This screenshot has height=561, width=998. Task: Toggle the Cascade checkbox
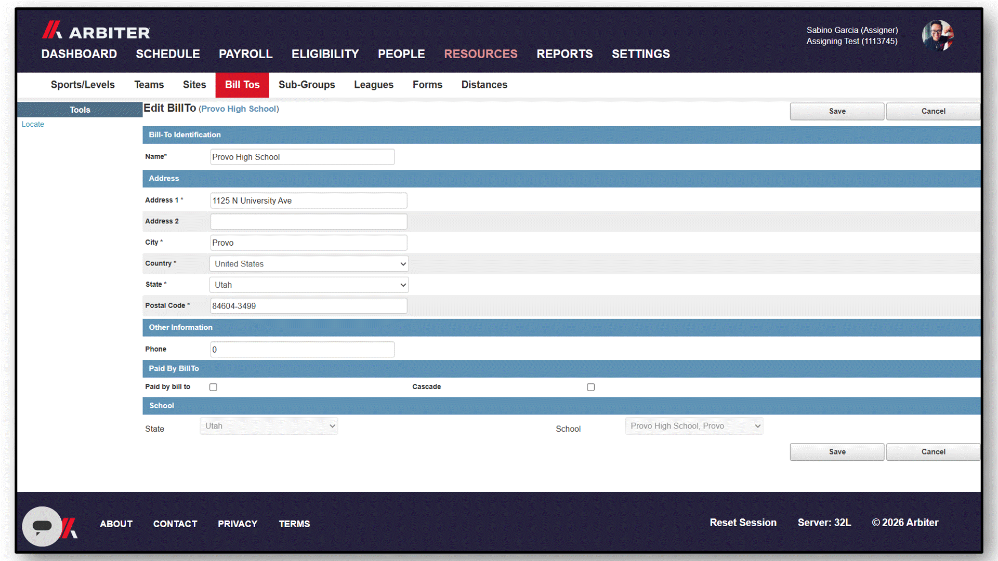point(590,387)
